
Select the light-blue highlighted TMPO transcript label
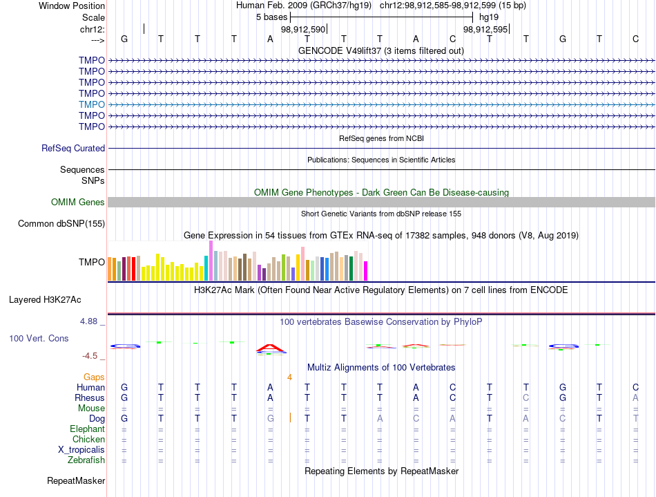(x=92, y=104)
